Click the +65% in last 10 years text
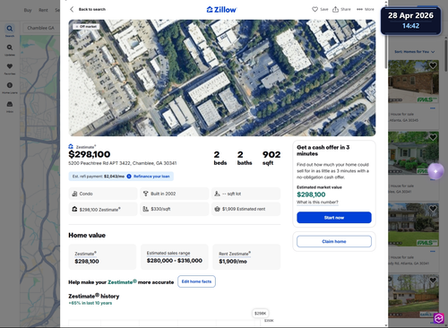 (x=90, y=303)
